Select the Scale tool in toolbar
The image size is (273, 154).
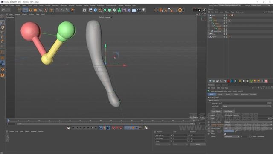coord(35,10)
